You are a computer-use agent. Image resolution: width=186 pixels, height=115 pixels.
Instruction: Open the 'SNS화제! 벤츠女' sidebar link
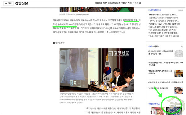(x=163, y=14)
